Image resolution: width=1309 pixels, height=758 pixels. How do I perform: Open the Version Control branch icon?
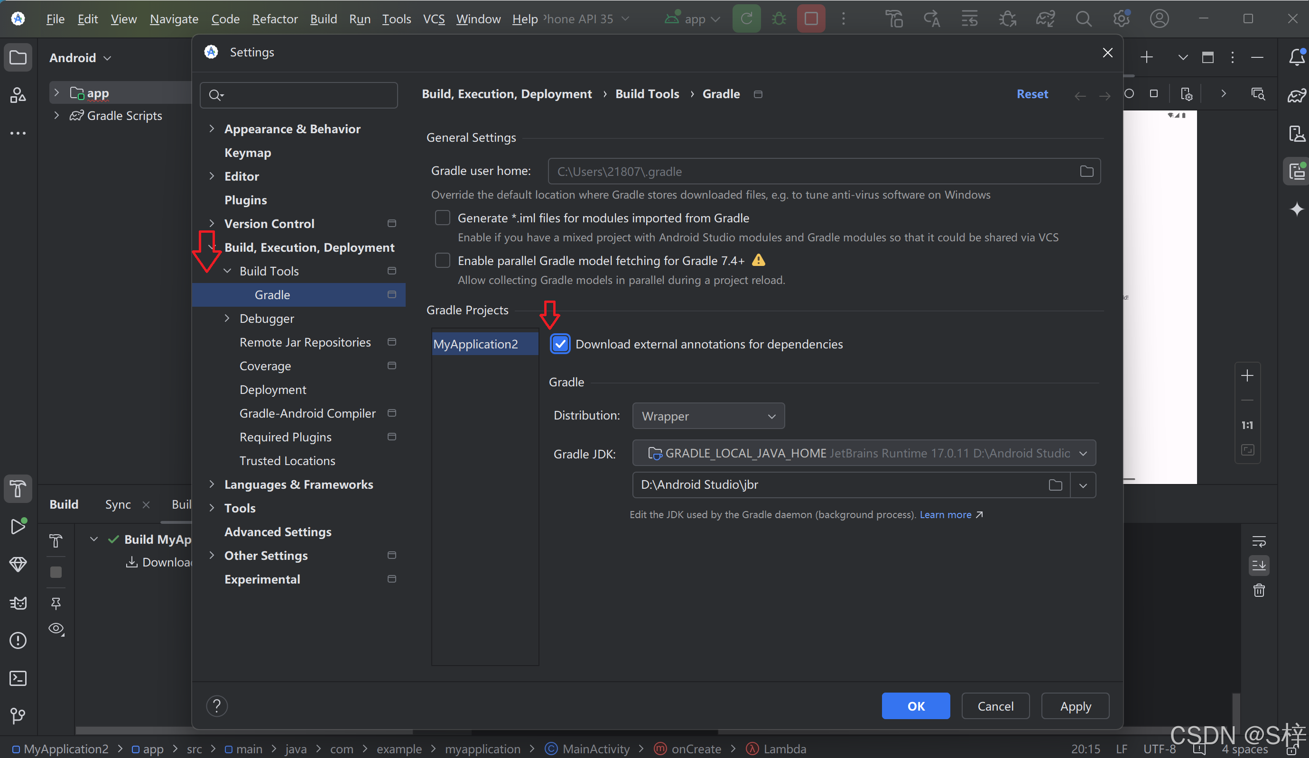[18, 716]
